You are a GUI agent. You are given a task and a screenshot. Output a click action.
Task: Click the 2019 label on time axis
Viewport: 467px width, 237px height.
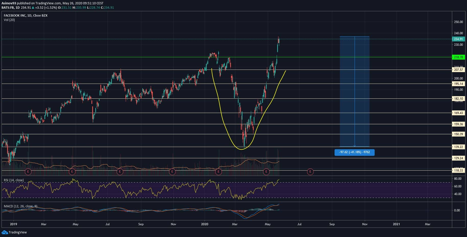pos(13,224)
